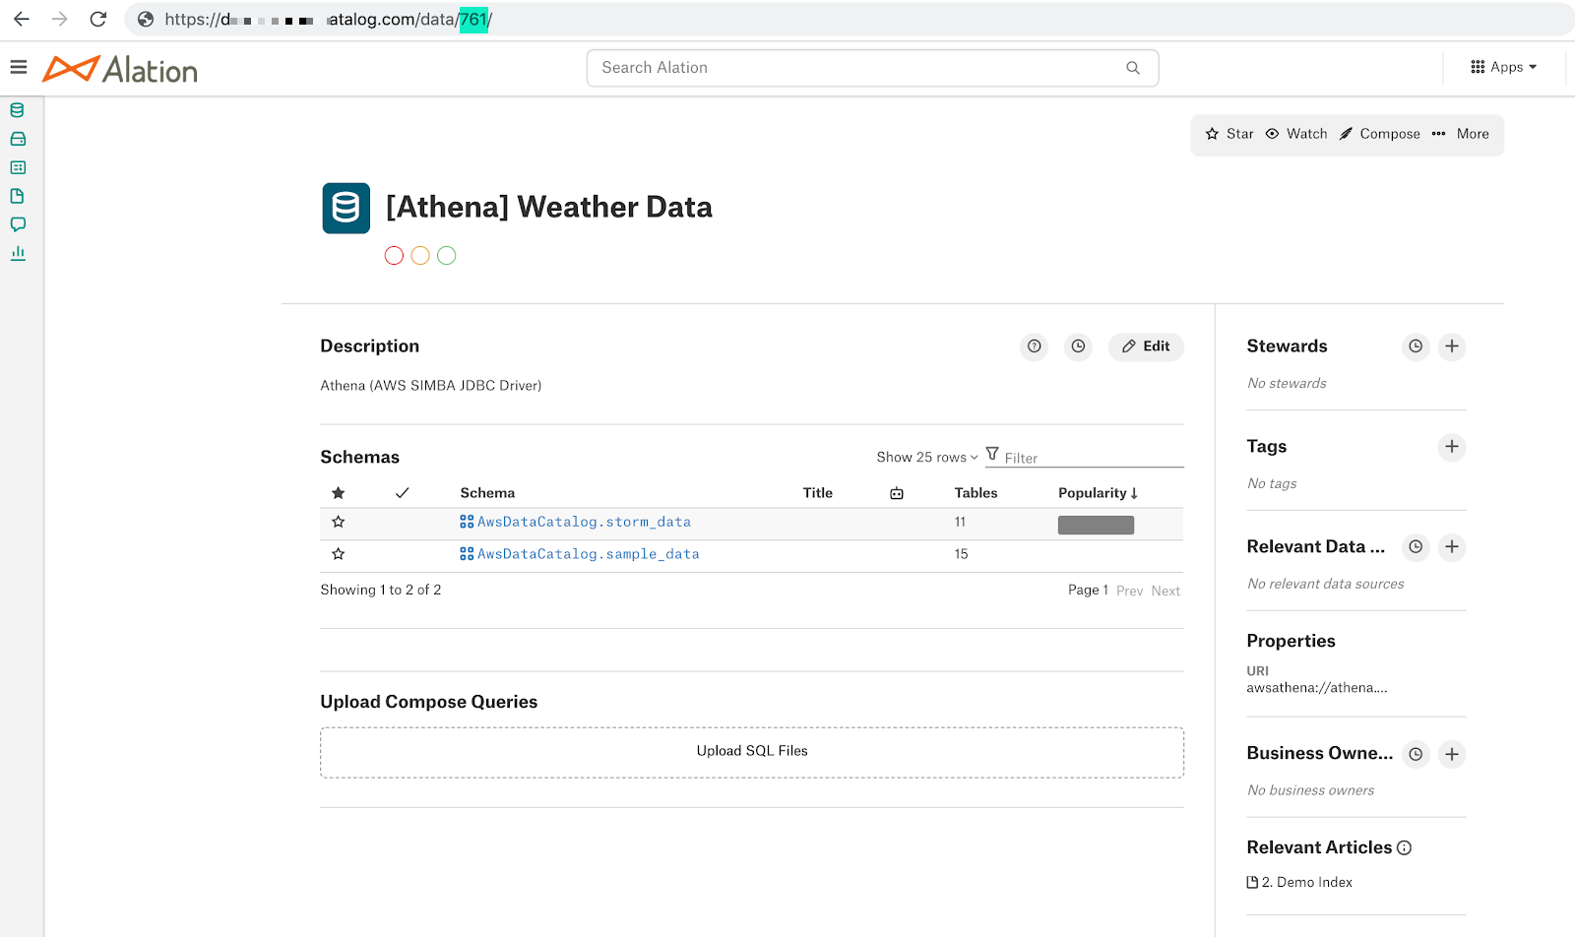This screenshot has width=1575, height=937.
Task: Click the search magnifier icon
Action: point(1133,68)
